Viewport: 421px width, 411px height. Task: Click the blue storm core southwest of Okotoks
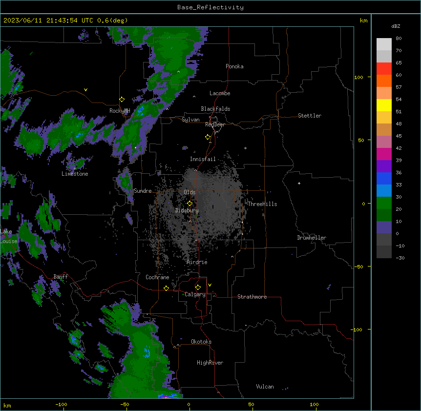147,352
